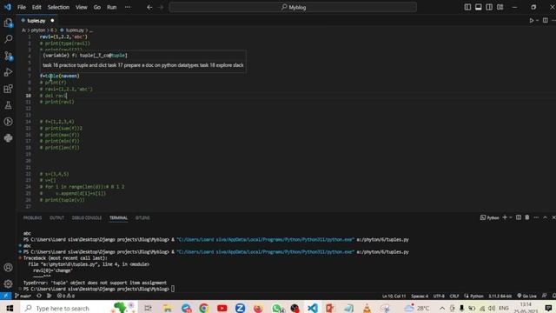Click the Run Python File play button
The width and height of the screenshot is (556, 313).
coord(531,21)
